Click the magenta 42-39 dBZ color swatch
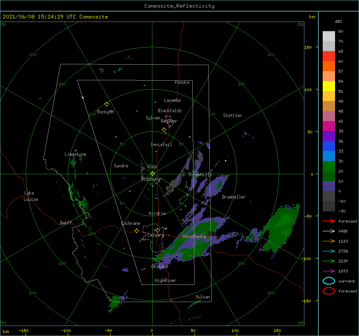The image size is (359, 336). click(329, 126)
